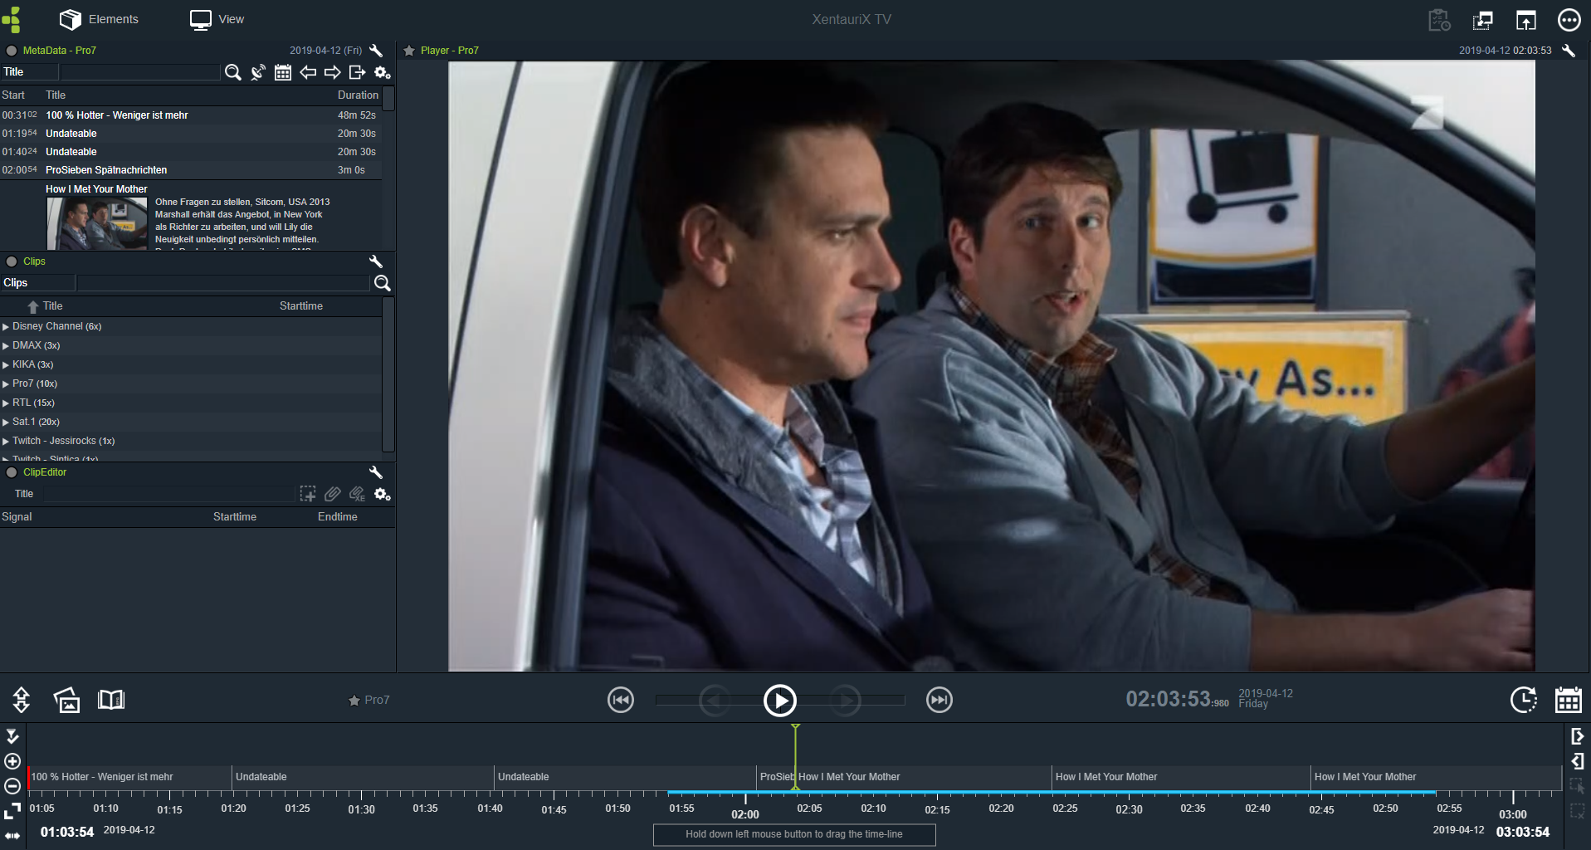Toggle the Clips panel status circle
Viewport: 1591px width, 850px height.
click(12, 261)
